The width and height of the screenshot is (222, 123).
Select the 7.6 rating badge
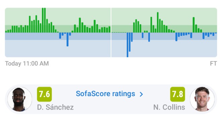coord(44,94)
